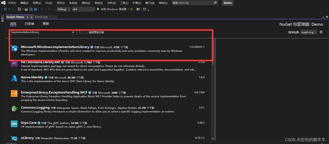Image resolution: width=329 pixels, height=144 pixels.
Task: Select the Grpc.Core package title
Action: tap(29, 123)
